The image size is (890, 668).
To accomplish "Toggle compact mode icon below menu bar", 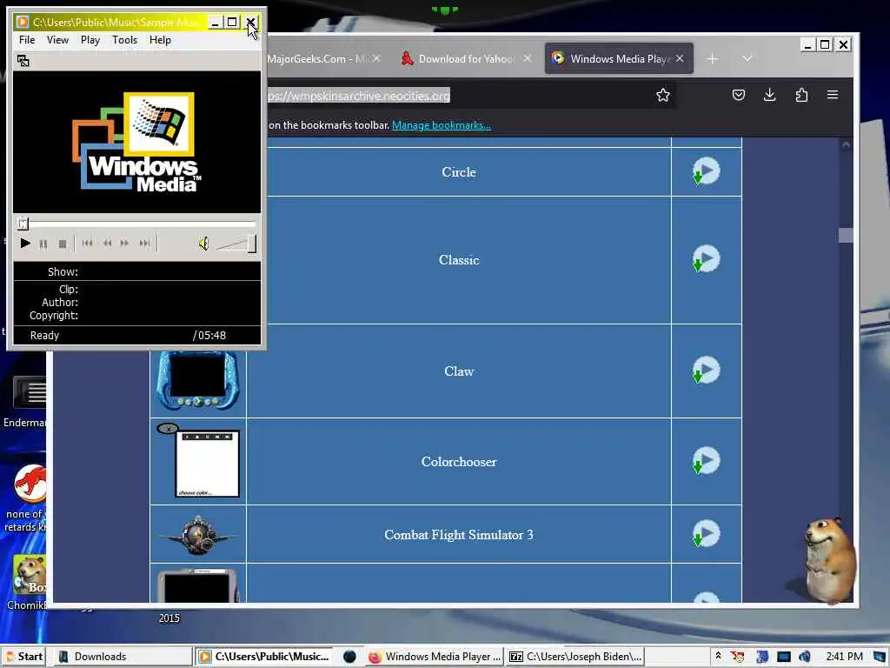I will pyautogui.click(x=23, y=61).
